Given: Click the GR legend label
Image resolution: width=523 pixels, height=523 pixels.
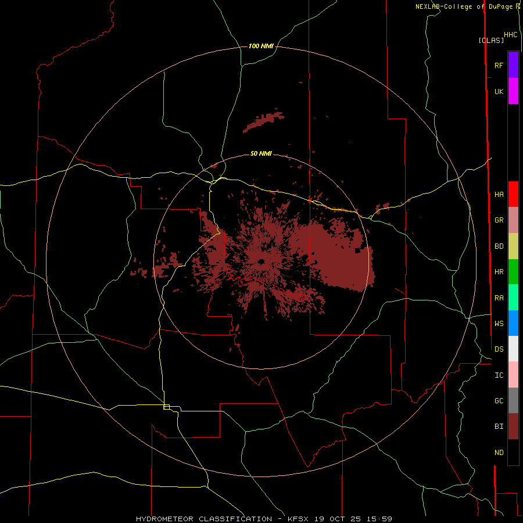Looking at the screenshot, I should [499, 220].
